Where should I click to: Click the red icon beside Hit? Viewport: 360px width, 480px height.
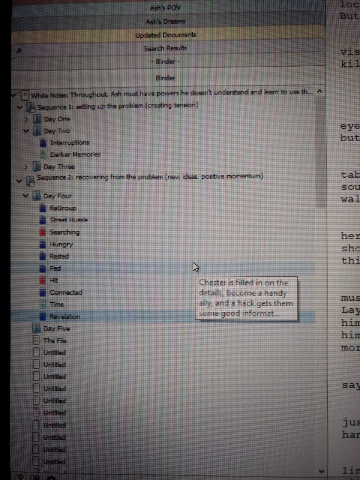[x=43, y=280]
